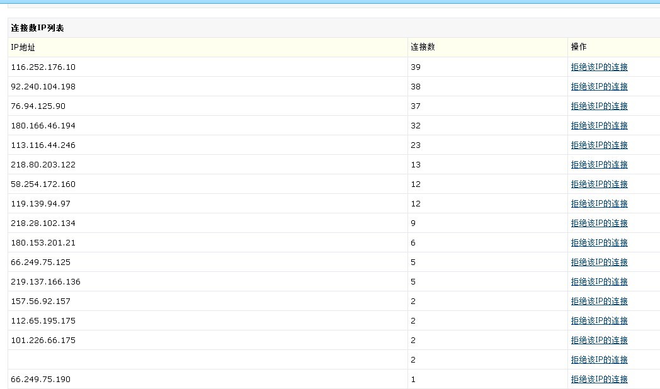
Task: Reject connections from IP 116.252.176.10
Action: point(599,67)
